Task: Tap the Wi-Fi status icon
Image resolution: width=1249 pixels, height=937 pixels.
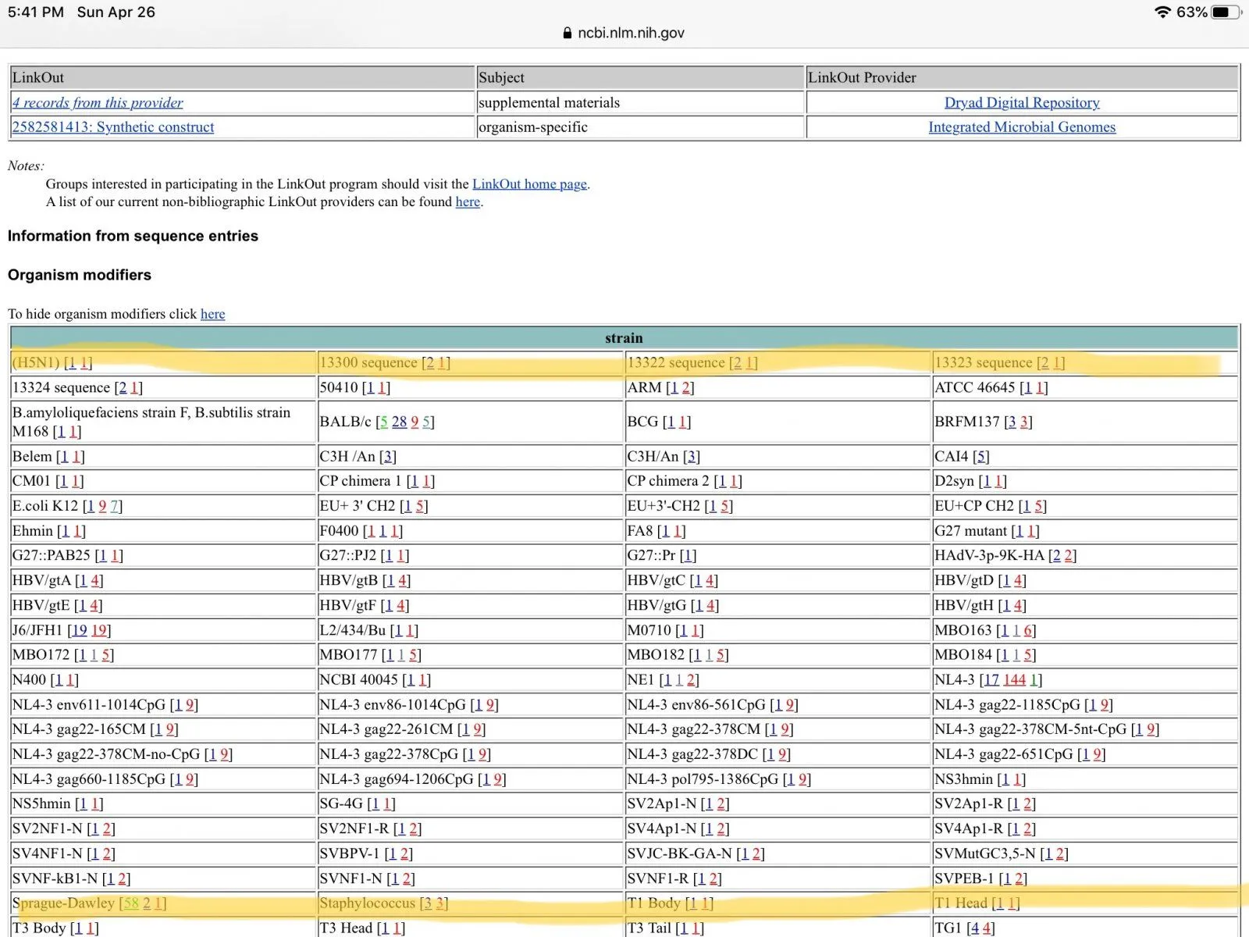Action: [x=1162, y=12]
